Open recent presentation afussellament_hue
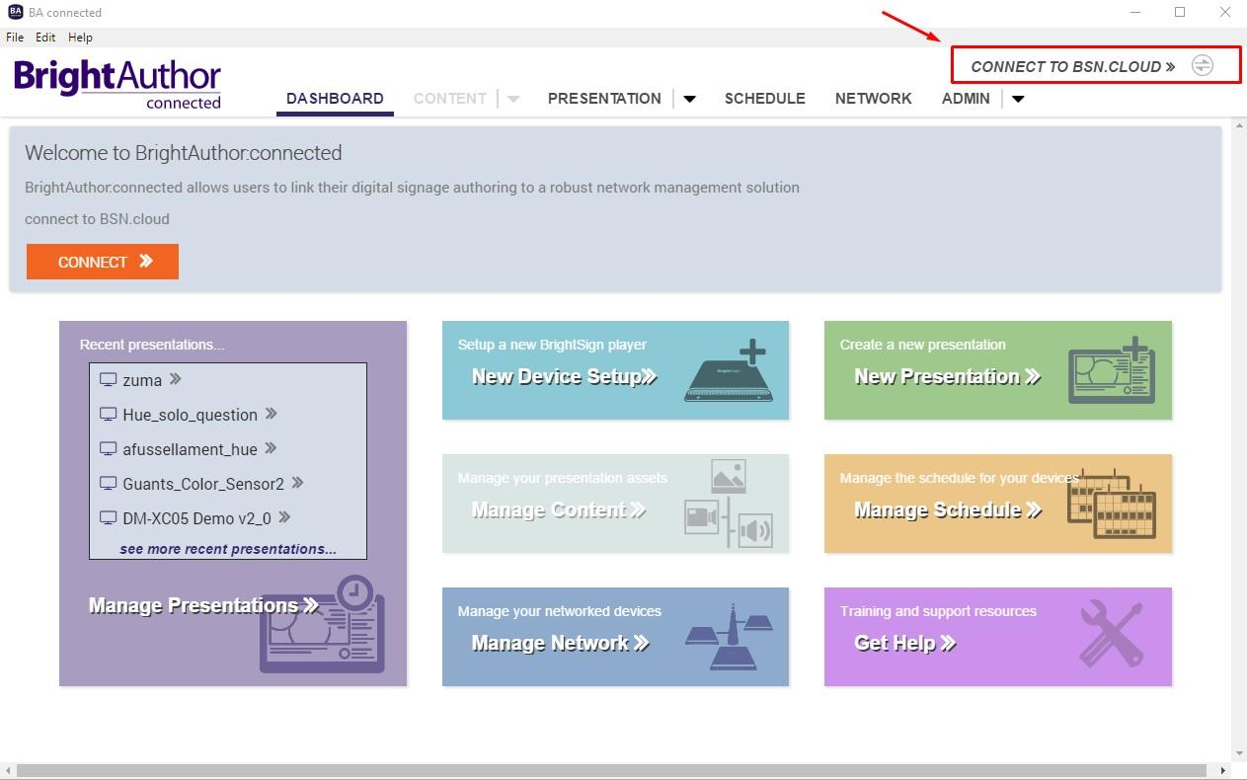The image size is (1247, 780). 189,449
